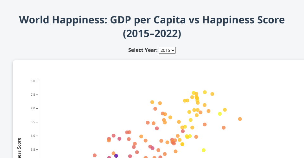The width and height of the screenshot is (304, 158).
Task: Click the 8.0 y-axis tick label
Action: coord(33,81)
